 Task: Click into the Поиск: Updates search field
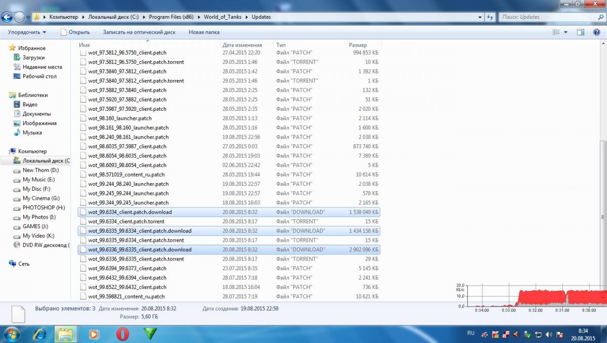[546, 17]
